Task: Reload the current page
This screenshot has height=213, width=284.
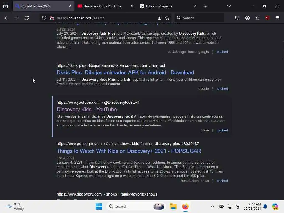Action: 27,18
